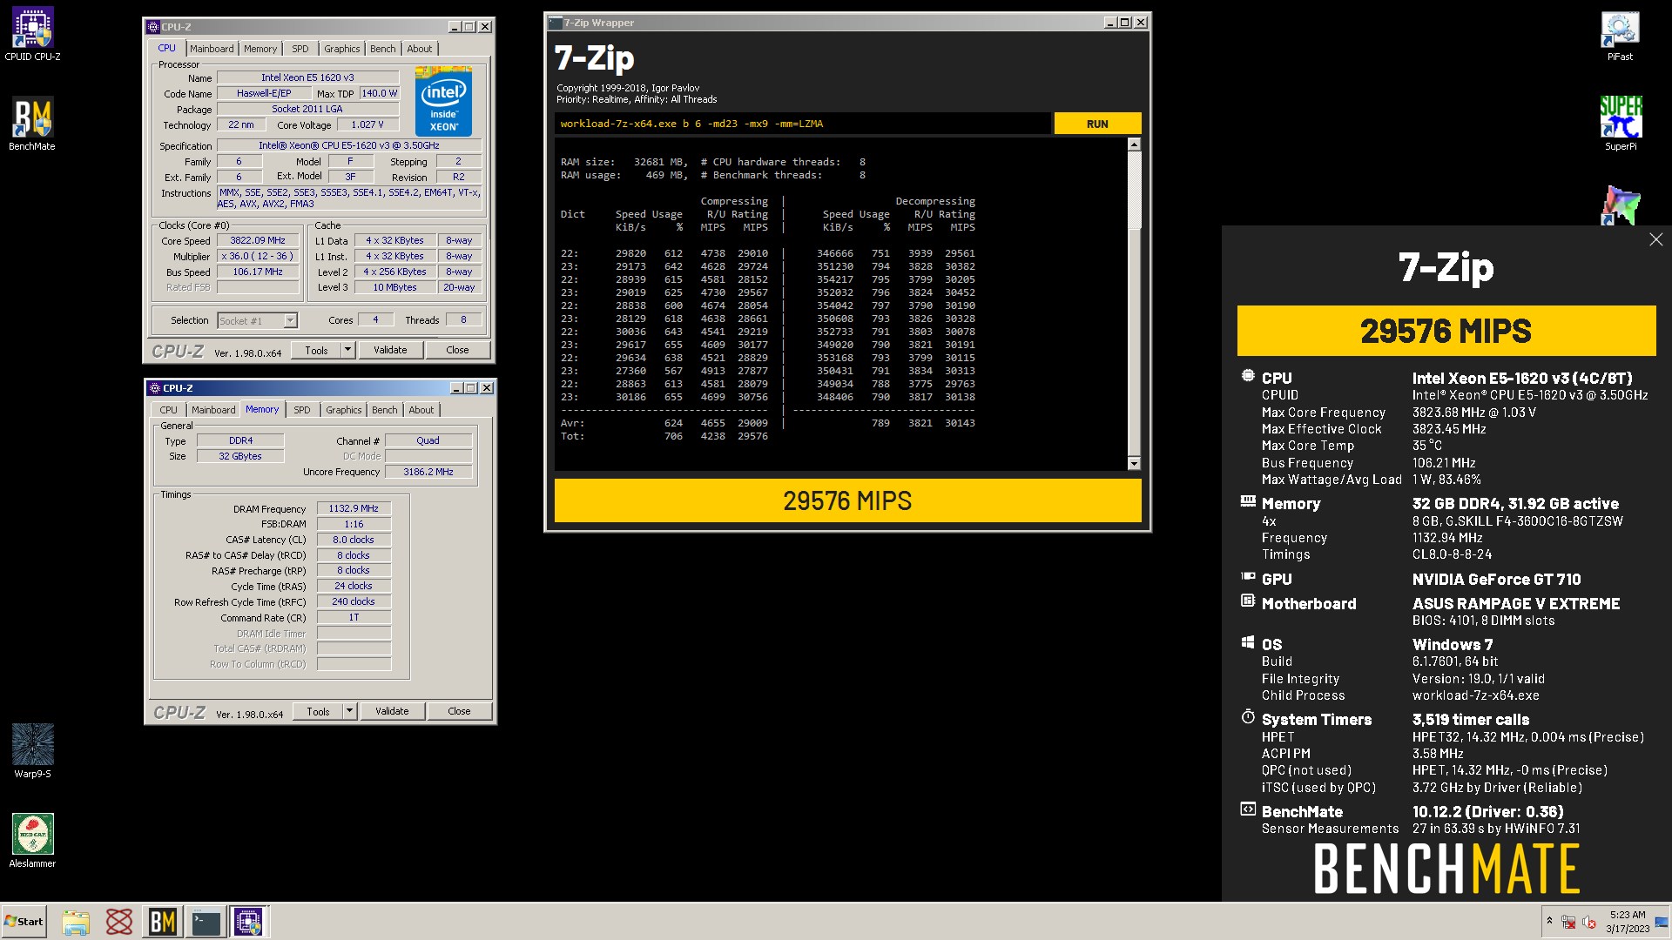The height and width of the screenshot is (940, 1672).
Task: Click Validate in the top CPU-Z window
Action: (x=390, y=350)
